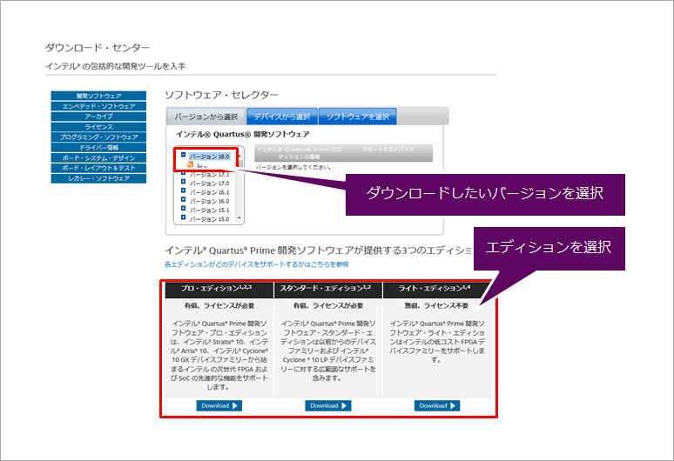
Task: Select バージョン 16.0 in version tree
Action: coord(209,201)
